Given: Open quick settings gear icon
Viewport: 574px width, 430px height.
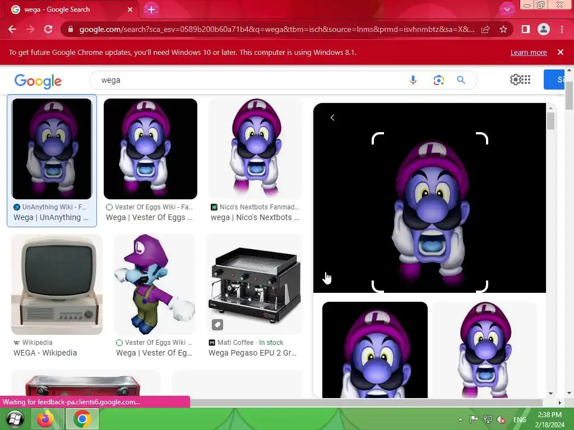Looking at the screenshot, I should click(515, 80).
